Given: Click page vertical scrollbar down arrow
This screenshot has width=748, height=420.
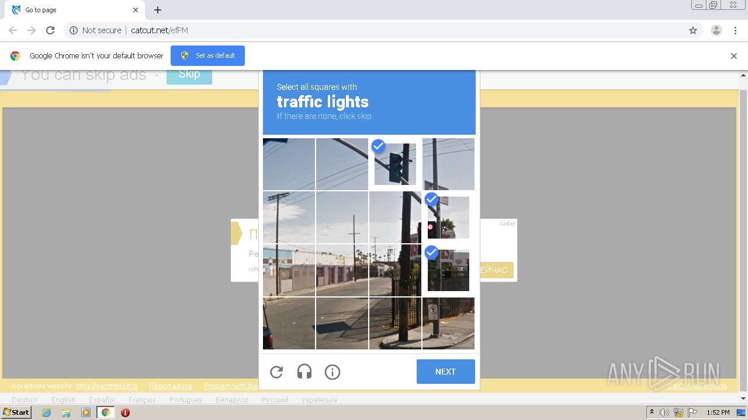Looking at the screenshot, I should pos(743,399).
